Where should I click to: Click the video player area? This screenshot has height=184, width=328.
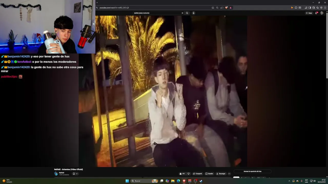[x=163, y=91]
